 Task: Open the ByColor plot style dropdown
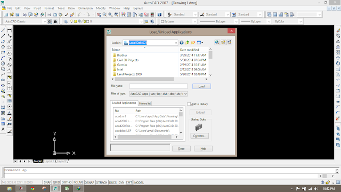pos(300,21)
